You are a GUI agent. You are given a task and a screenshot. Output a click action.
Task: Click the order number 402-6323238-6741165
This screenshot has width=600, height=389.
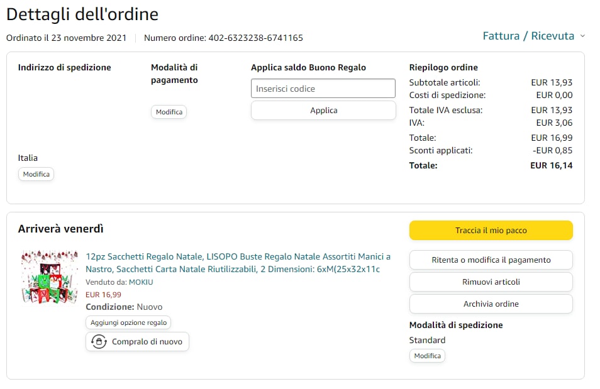click(x=255, y=38)
